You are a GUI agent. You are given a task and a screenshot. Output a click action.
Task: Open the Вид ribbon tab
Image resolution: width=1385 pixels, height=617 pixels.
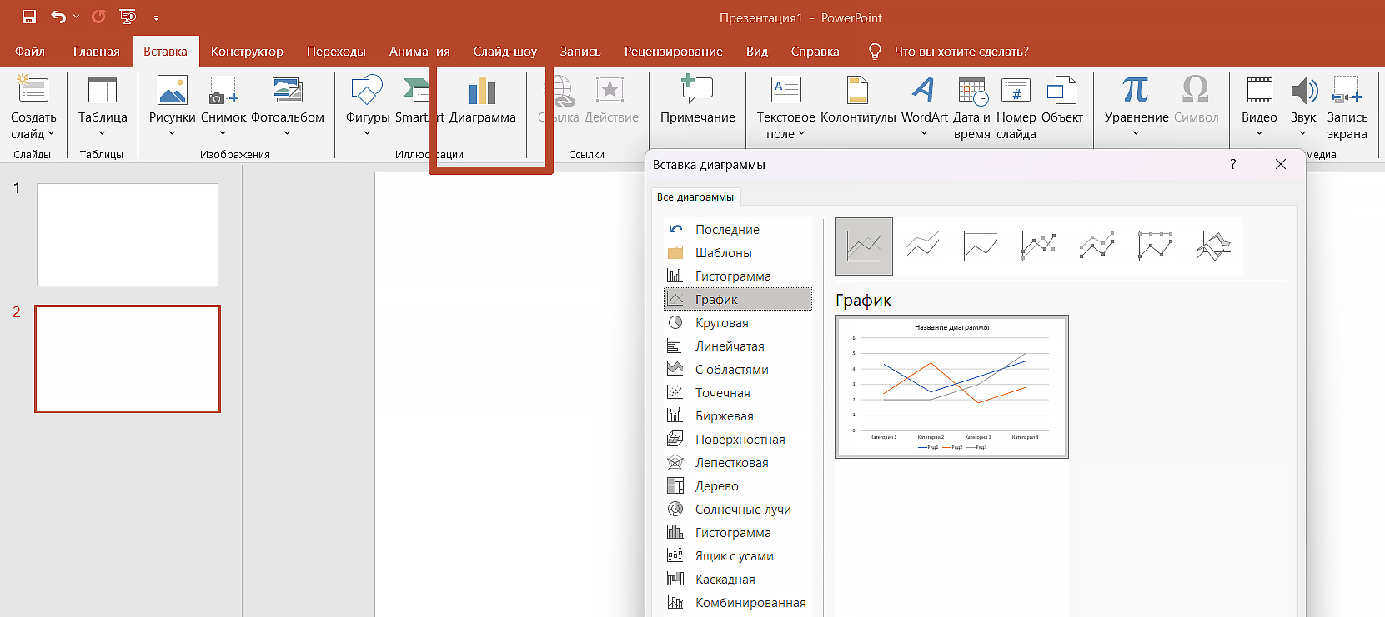coord(757,52)
